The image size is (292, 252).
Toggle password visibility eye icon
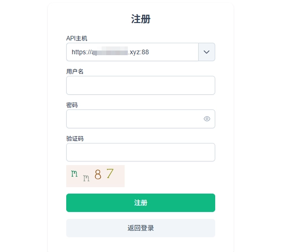(x=207, y=119)
